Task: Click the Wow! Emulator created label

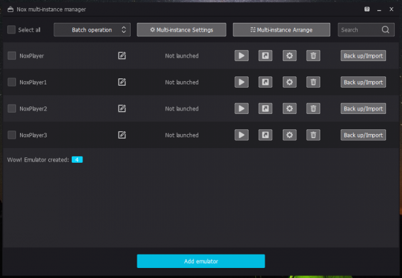Action: 38,160
